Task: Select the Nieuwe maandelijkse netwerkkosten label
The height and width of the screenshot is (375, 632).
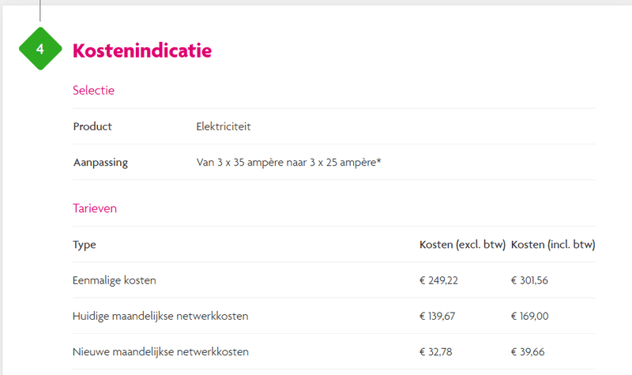Action: (x=160, y=352)
